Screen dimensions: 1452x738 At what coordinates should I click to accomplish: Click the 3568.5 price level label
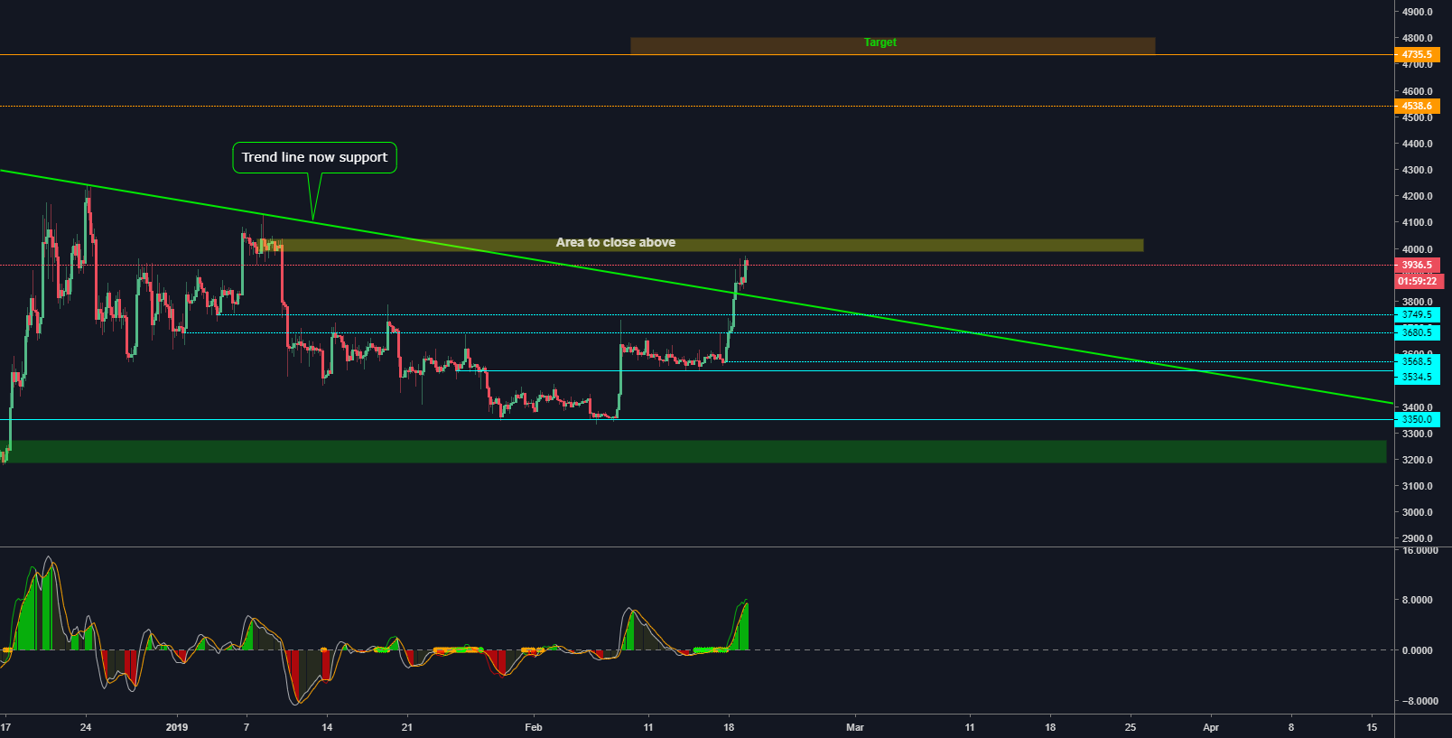click(1416, 361)
